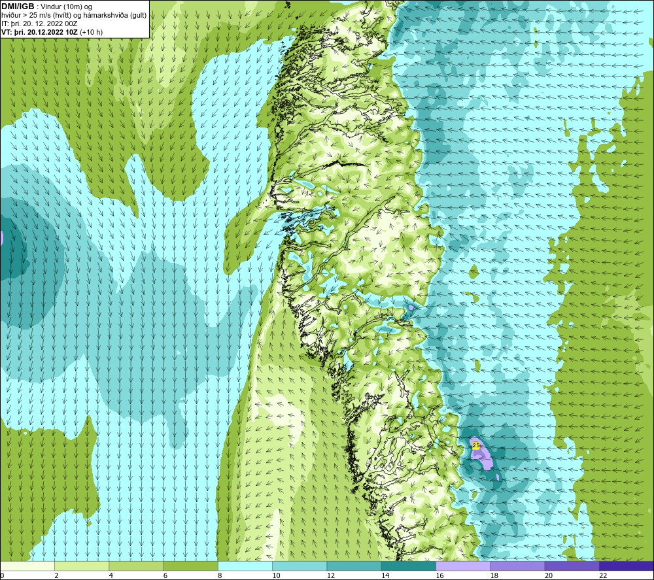654x580 pixels.
Task: Click the '10' scale label
Action: [x=276, y=575]
